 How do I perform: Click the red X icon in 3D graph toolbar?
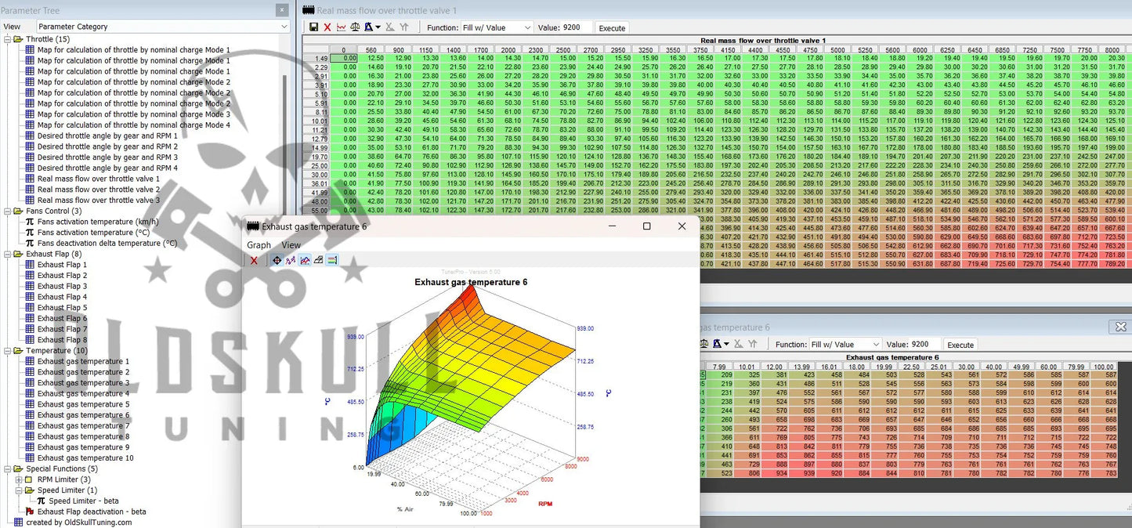(254, 260)
